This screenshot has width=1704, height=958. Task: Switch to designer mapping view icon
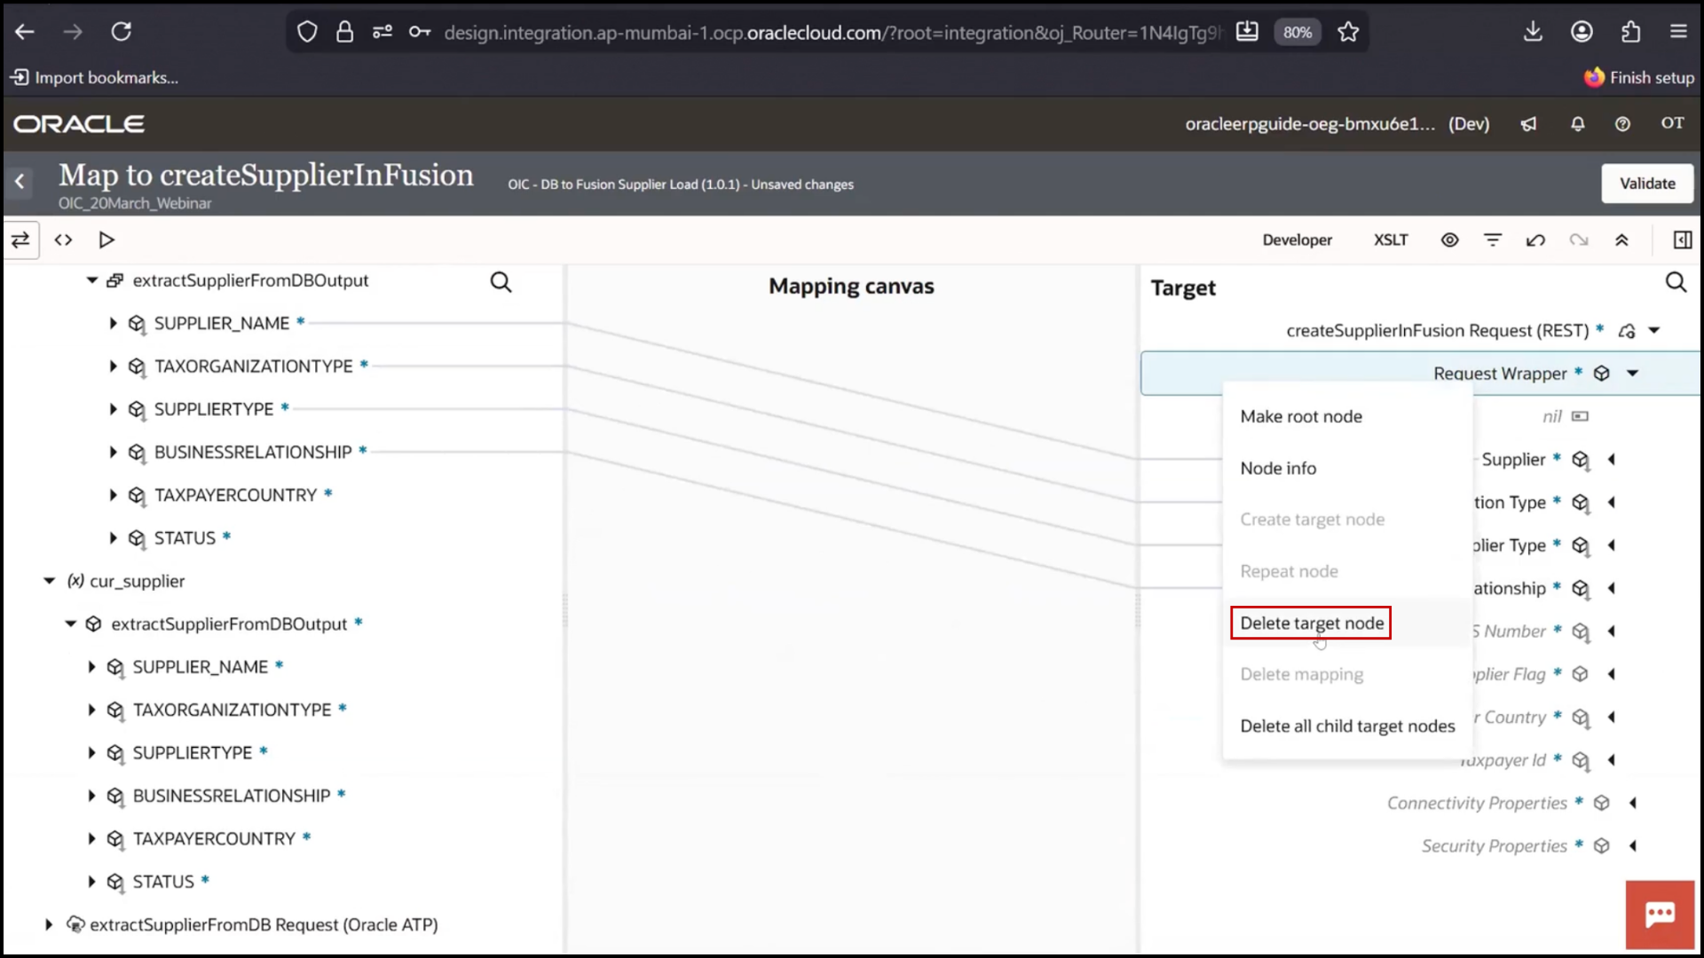point(20,239)
